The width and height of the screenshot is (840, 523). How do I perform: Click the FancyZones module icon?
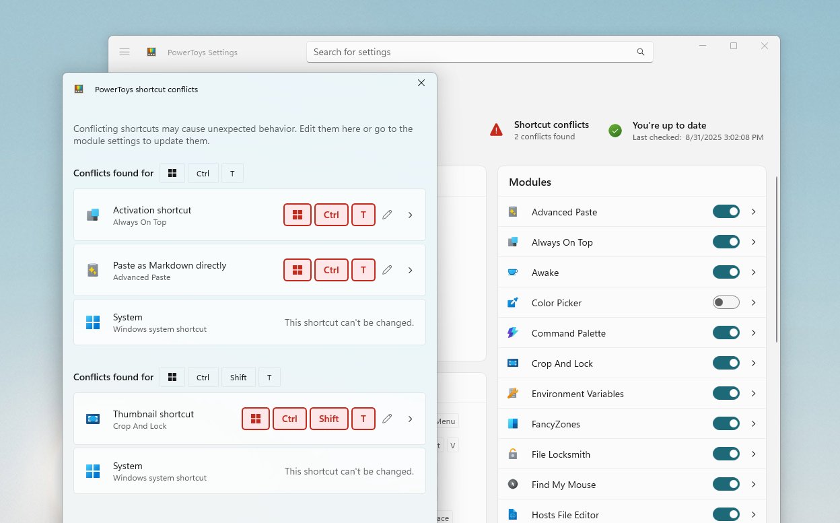(513, 424)
